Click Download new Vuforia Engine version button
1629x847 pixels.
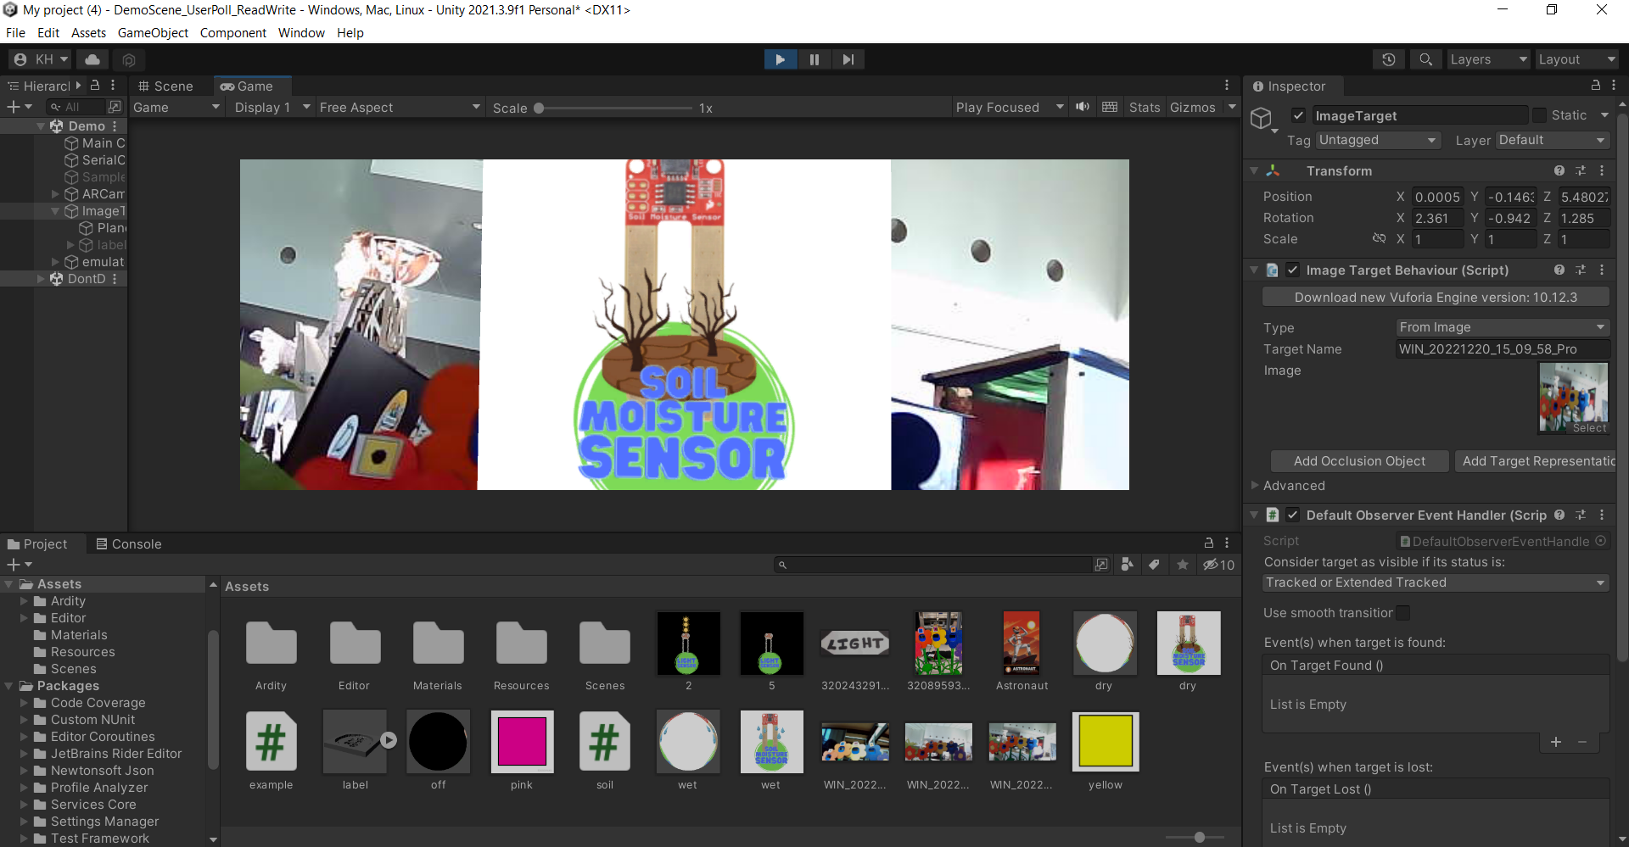[1436, 298]
